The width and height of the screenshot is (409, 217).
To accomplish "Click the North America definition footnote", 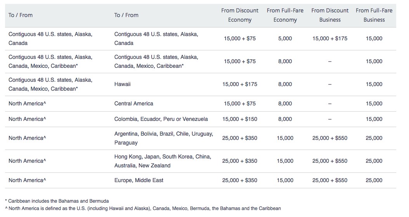I will 143,208.
